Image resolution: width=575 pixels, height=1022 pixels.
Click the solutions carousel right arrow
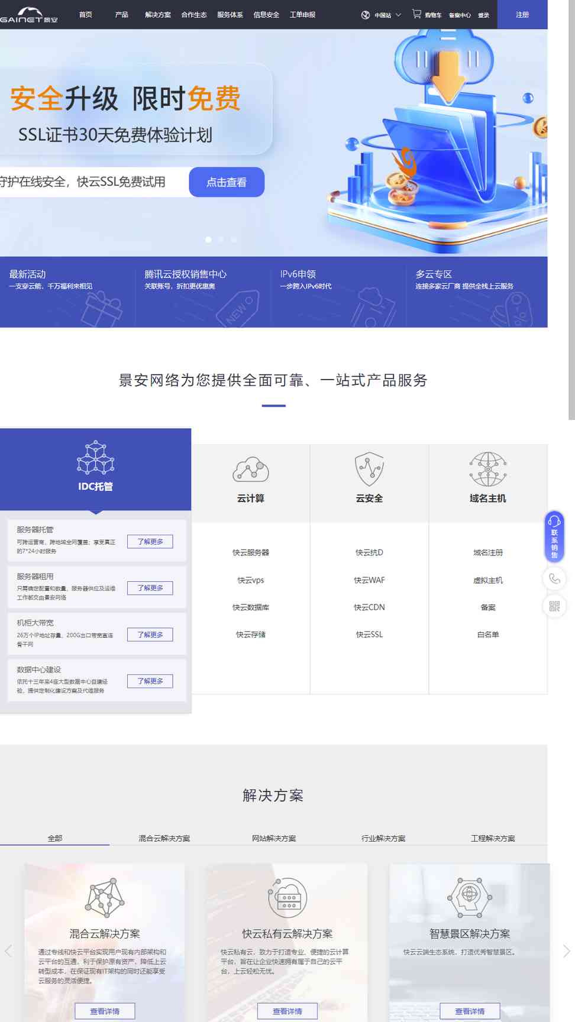(x=566, y=951)
